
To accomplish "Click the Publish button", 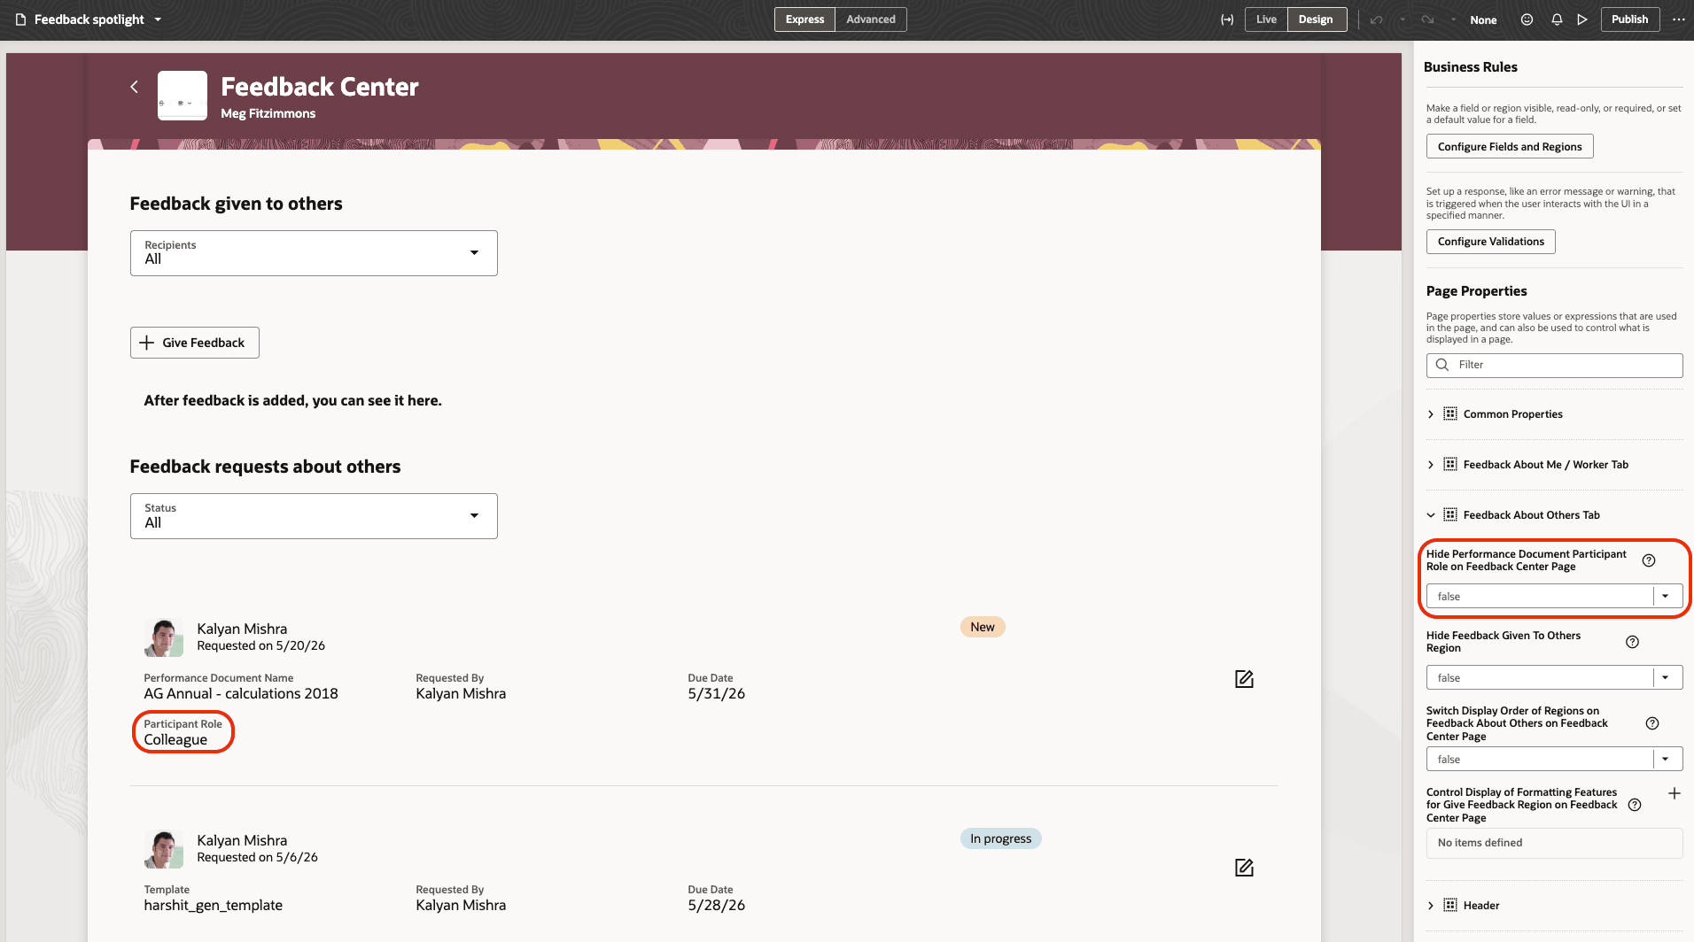I will [x=1629, y=19].
